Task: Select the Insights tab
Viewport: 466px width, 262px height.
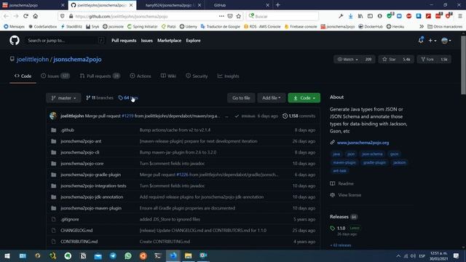Action: (228, 76)
